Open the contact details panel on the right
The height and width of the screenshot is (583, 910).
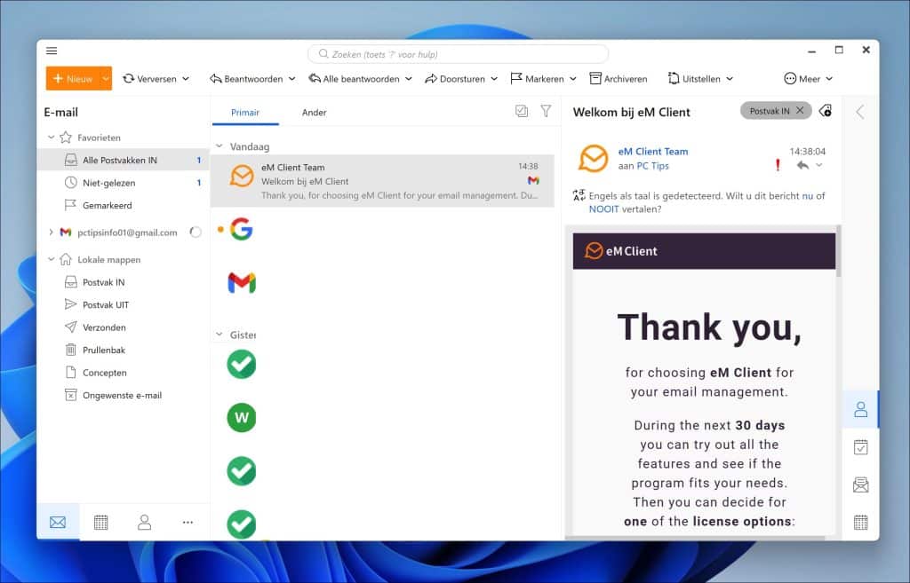(859, 409)
